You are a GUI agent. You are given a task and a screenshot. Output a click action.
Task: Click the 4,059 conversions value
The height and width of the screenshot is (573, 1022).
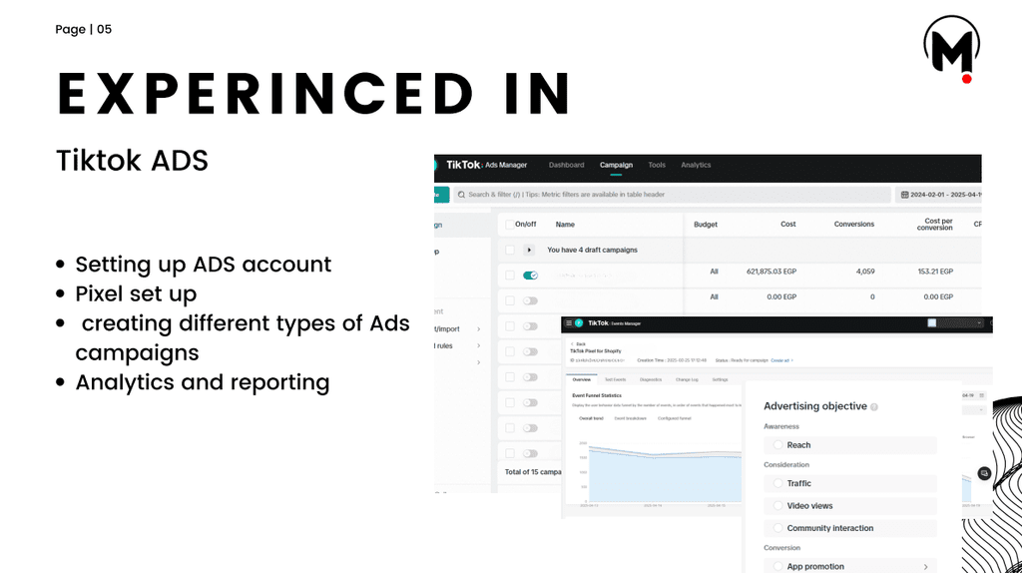click(865, 272)
